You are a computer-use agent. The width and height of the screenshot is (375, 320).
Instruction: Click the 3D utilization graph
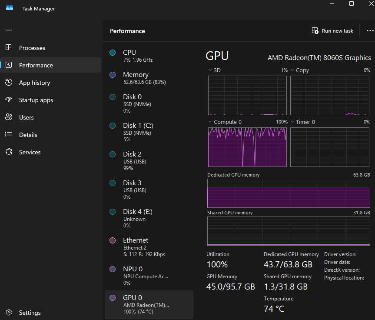pyautogui.click(x=247, y=96)
